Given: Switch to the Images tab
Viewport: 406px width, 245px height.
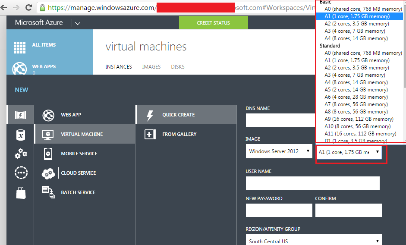Looking at the screenshot, I should pyautogui.click(x=151, y=67).
